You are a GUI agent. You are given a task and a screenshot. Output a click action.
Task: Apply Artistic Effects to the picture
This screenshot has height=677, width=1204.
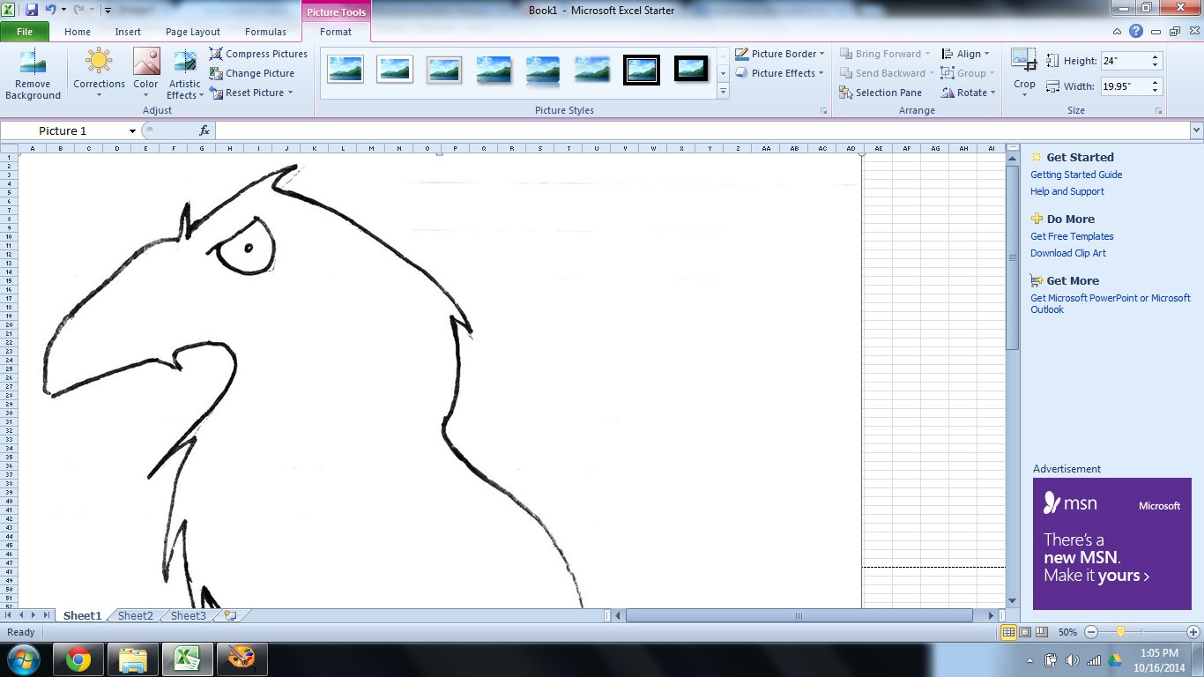click(184, 75)
